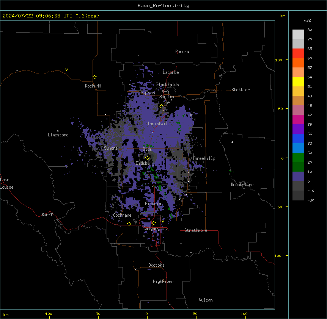Click the Cochrane label
327x319 pixels.
(x=122, y=215)
